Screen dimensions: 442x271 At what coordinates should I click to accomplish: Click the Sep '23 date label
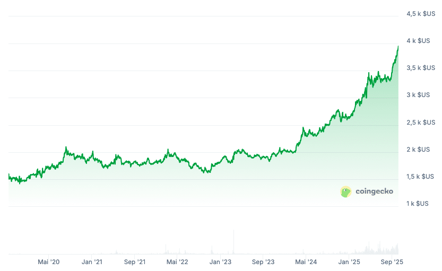pyautogui.click(x=263, y=262)
